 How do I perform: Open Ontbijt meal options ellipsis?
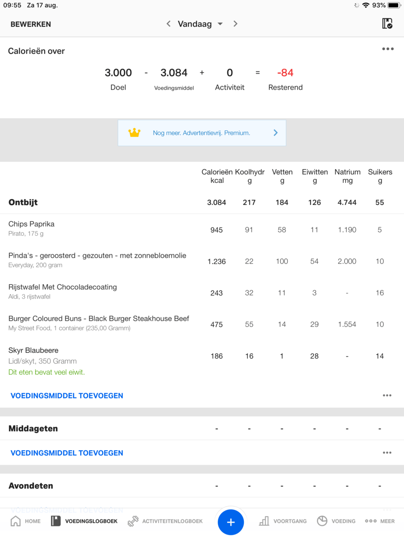(387, 395)
